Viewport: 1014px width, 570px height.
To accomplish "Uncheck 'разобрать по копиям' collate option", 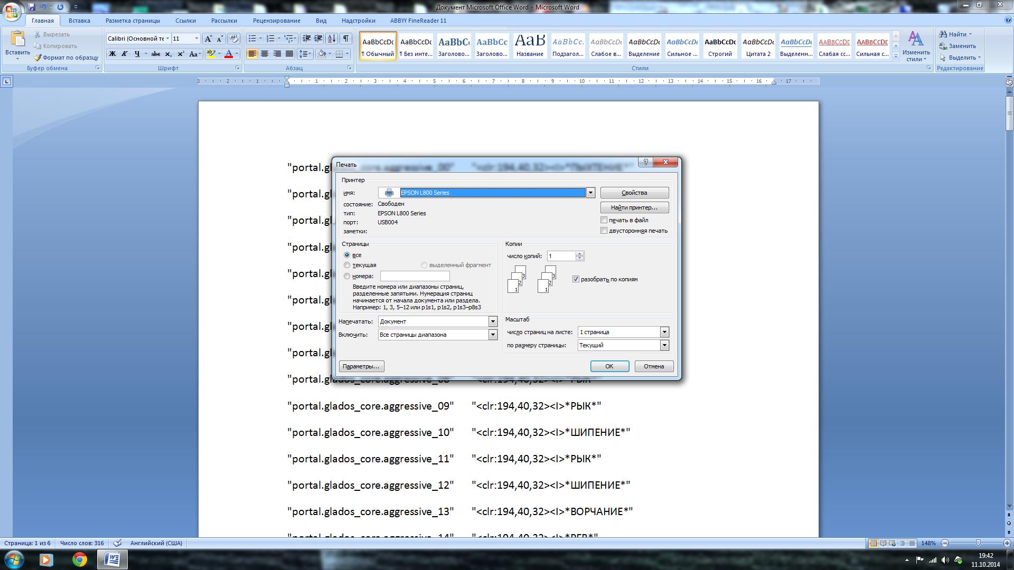I will coord(576,279).
